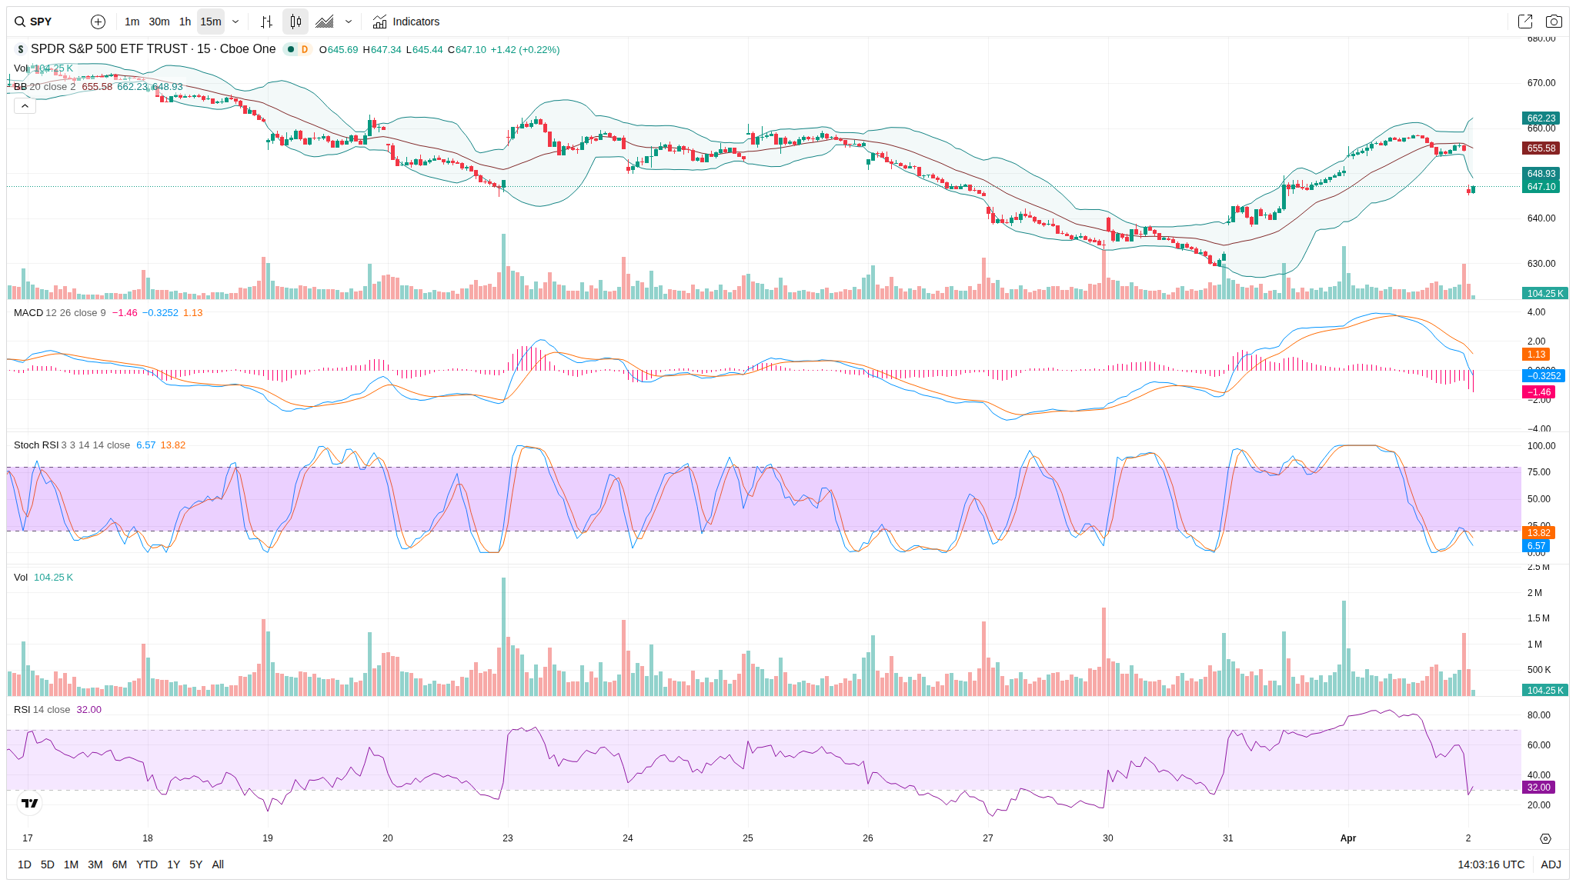
Task: Select the 1M date range tab
Action: tap(71, 864)
